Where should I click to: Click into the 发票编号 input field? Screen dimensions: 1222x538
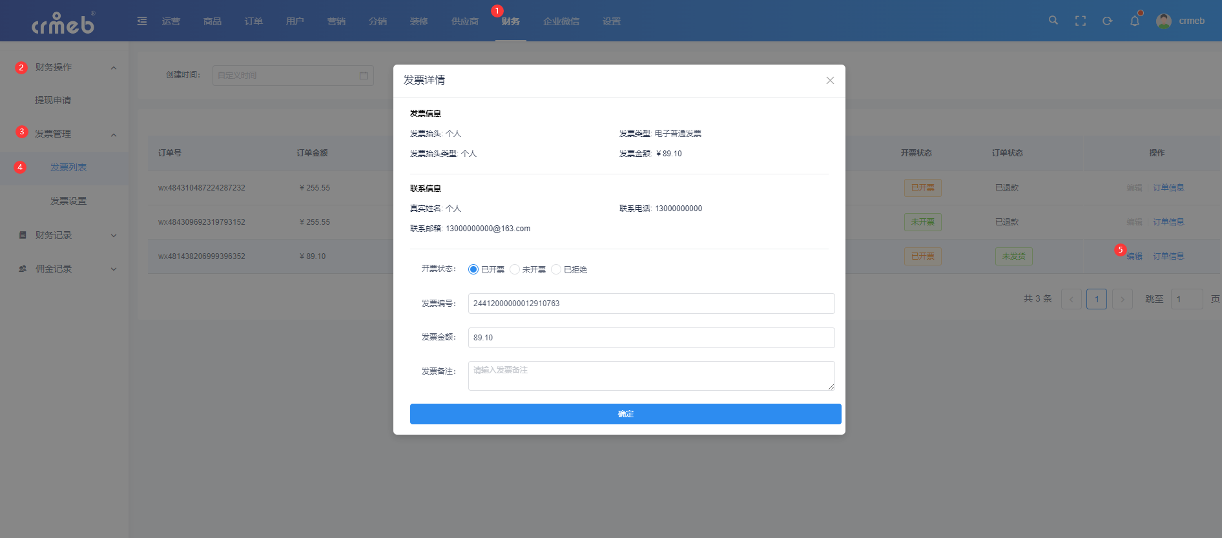(651, 304)
